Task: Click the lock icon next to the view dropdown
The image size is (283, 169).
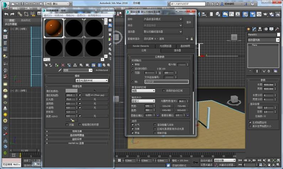Action: point(192,38)
